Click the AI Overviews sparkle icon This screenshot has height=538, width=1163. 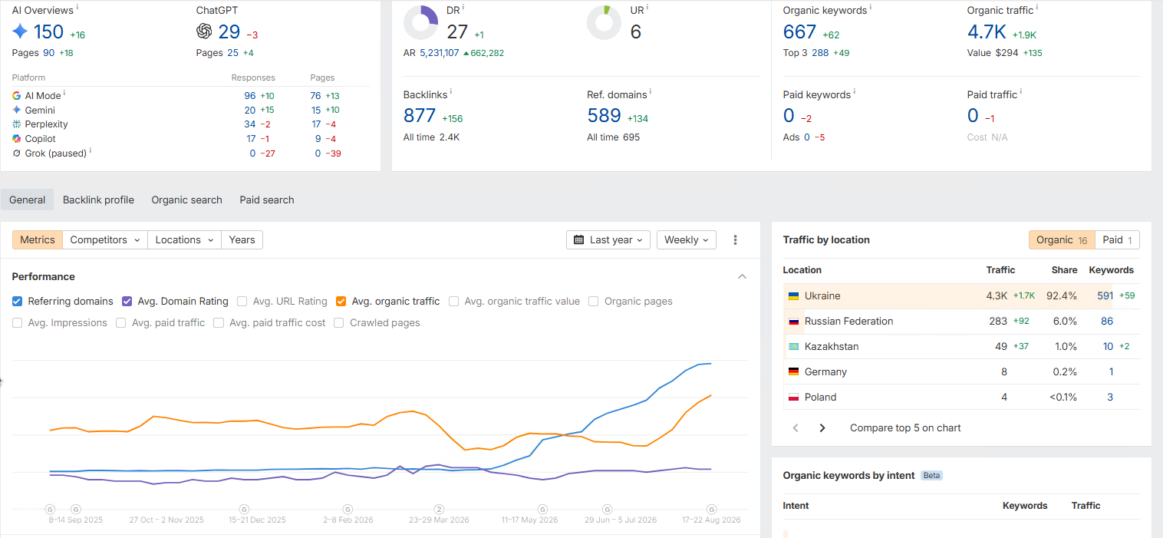click(x=20, y=31)
